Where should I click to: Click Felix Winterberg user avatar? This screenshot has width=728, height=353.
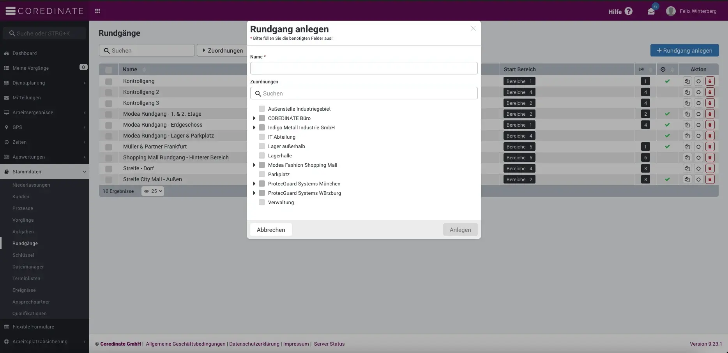(671, 11)
